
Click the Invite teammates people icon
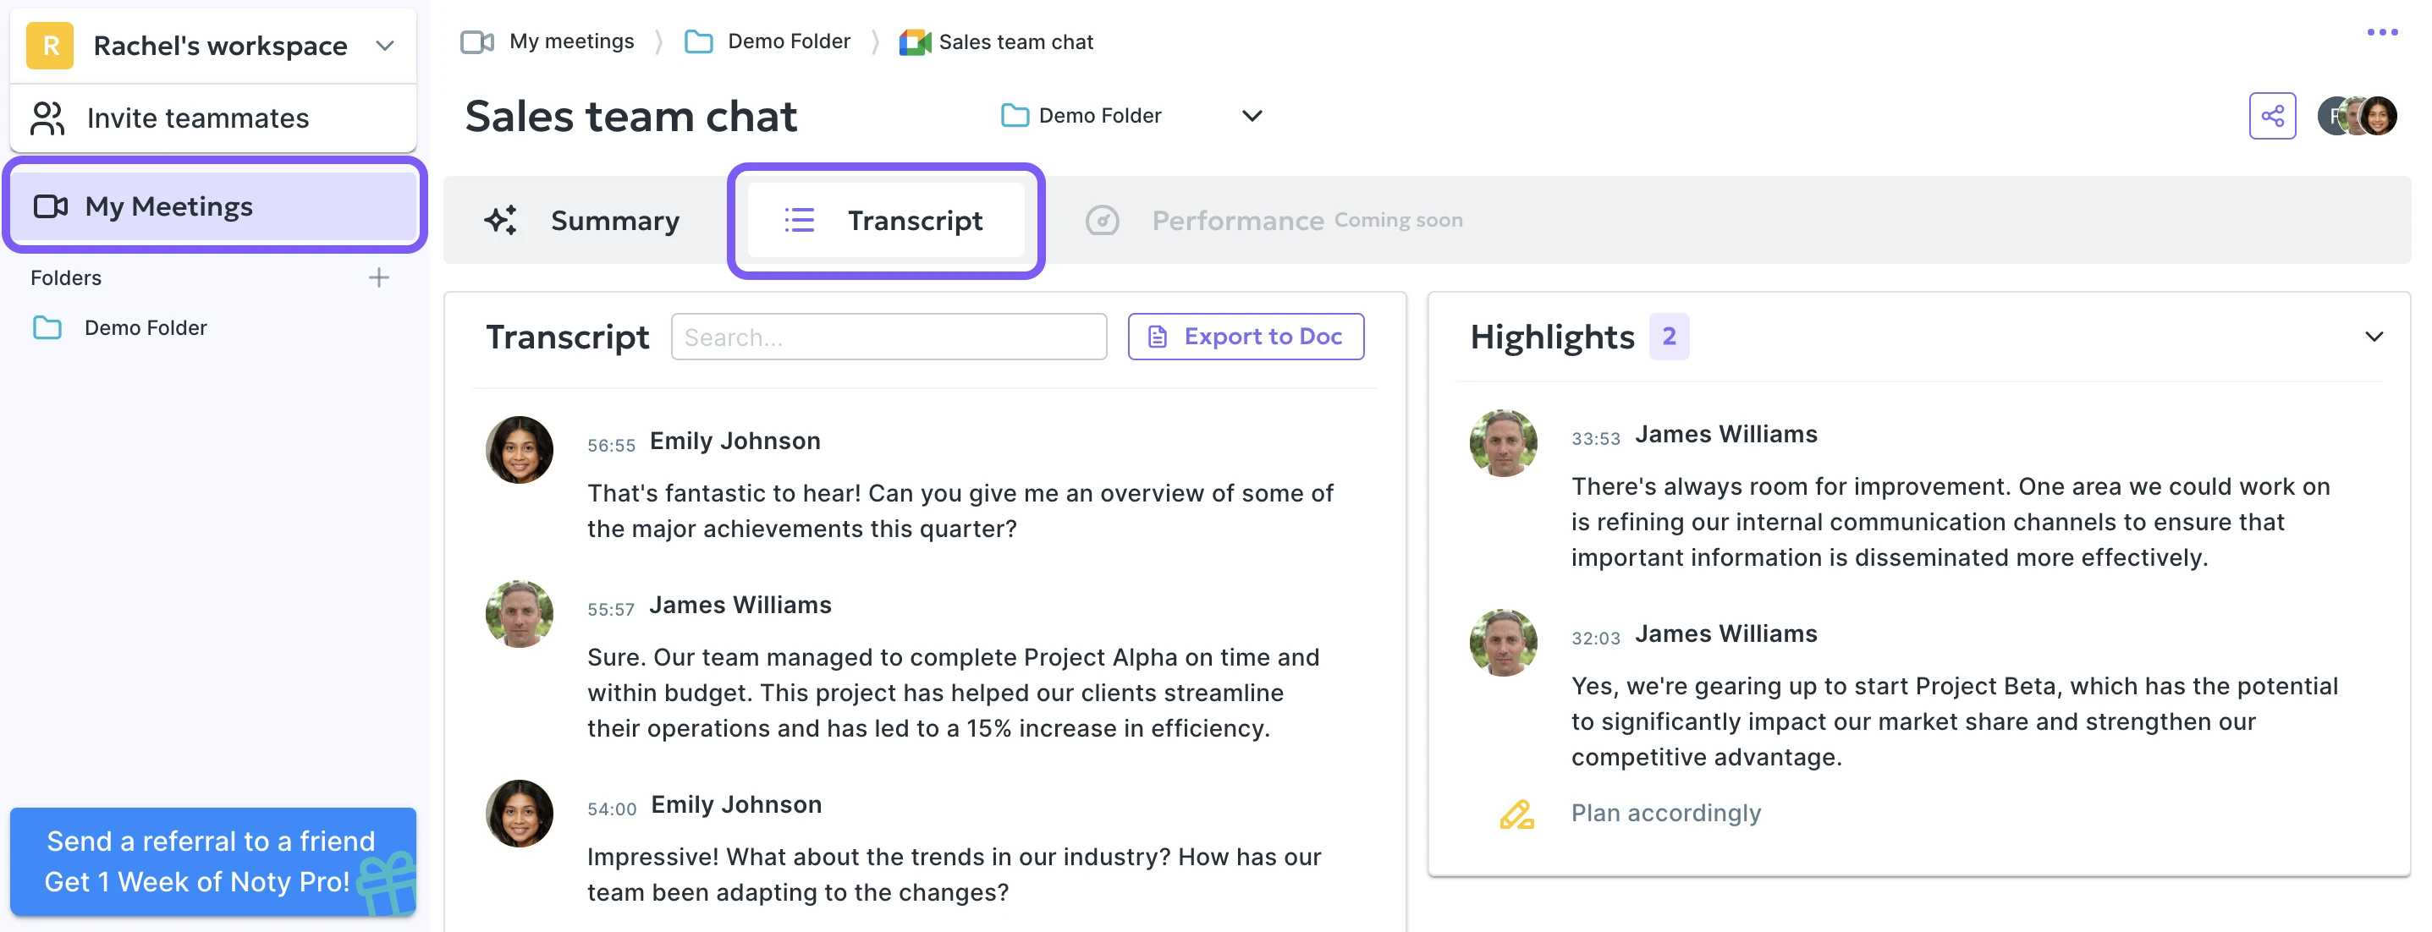47,118
